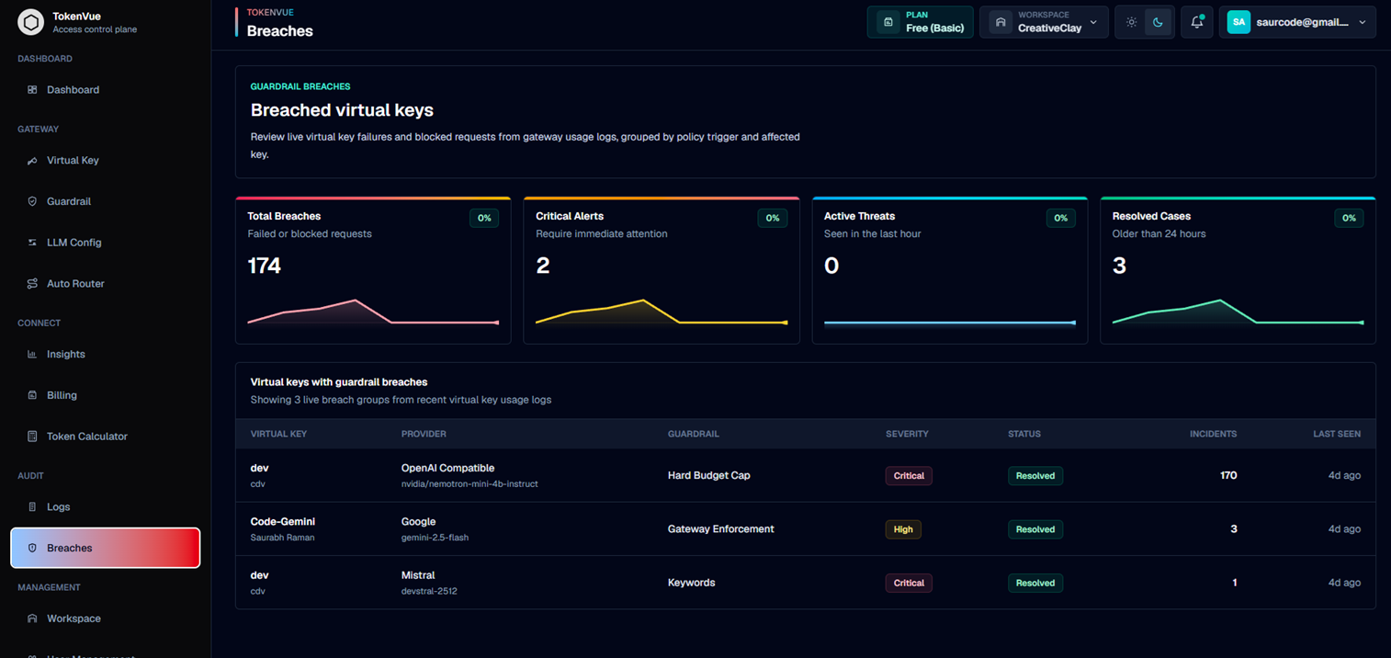Click gemini-2.5-flash model name
Viewport: 1391px width, 658px height.
tap(435, 538)
